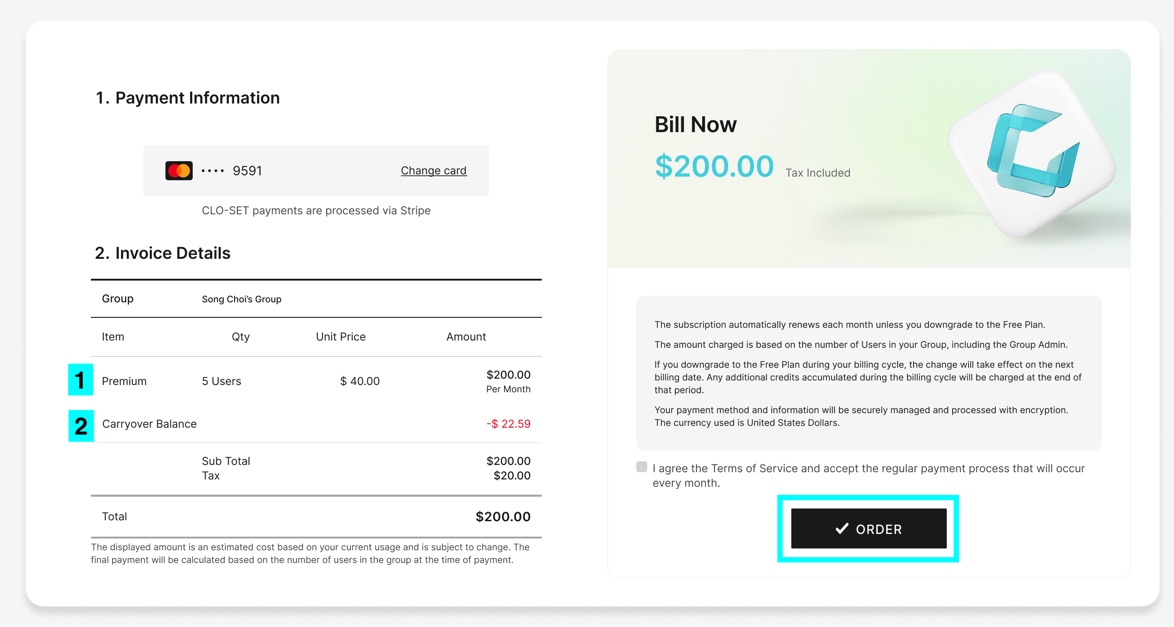Click the Terms of Service agreement text

tap(868, 475)
